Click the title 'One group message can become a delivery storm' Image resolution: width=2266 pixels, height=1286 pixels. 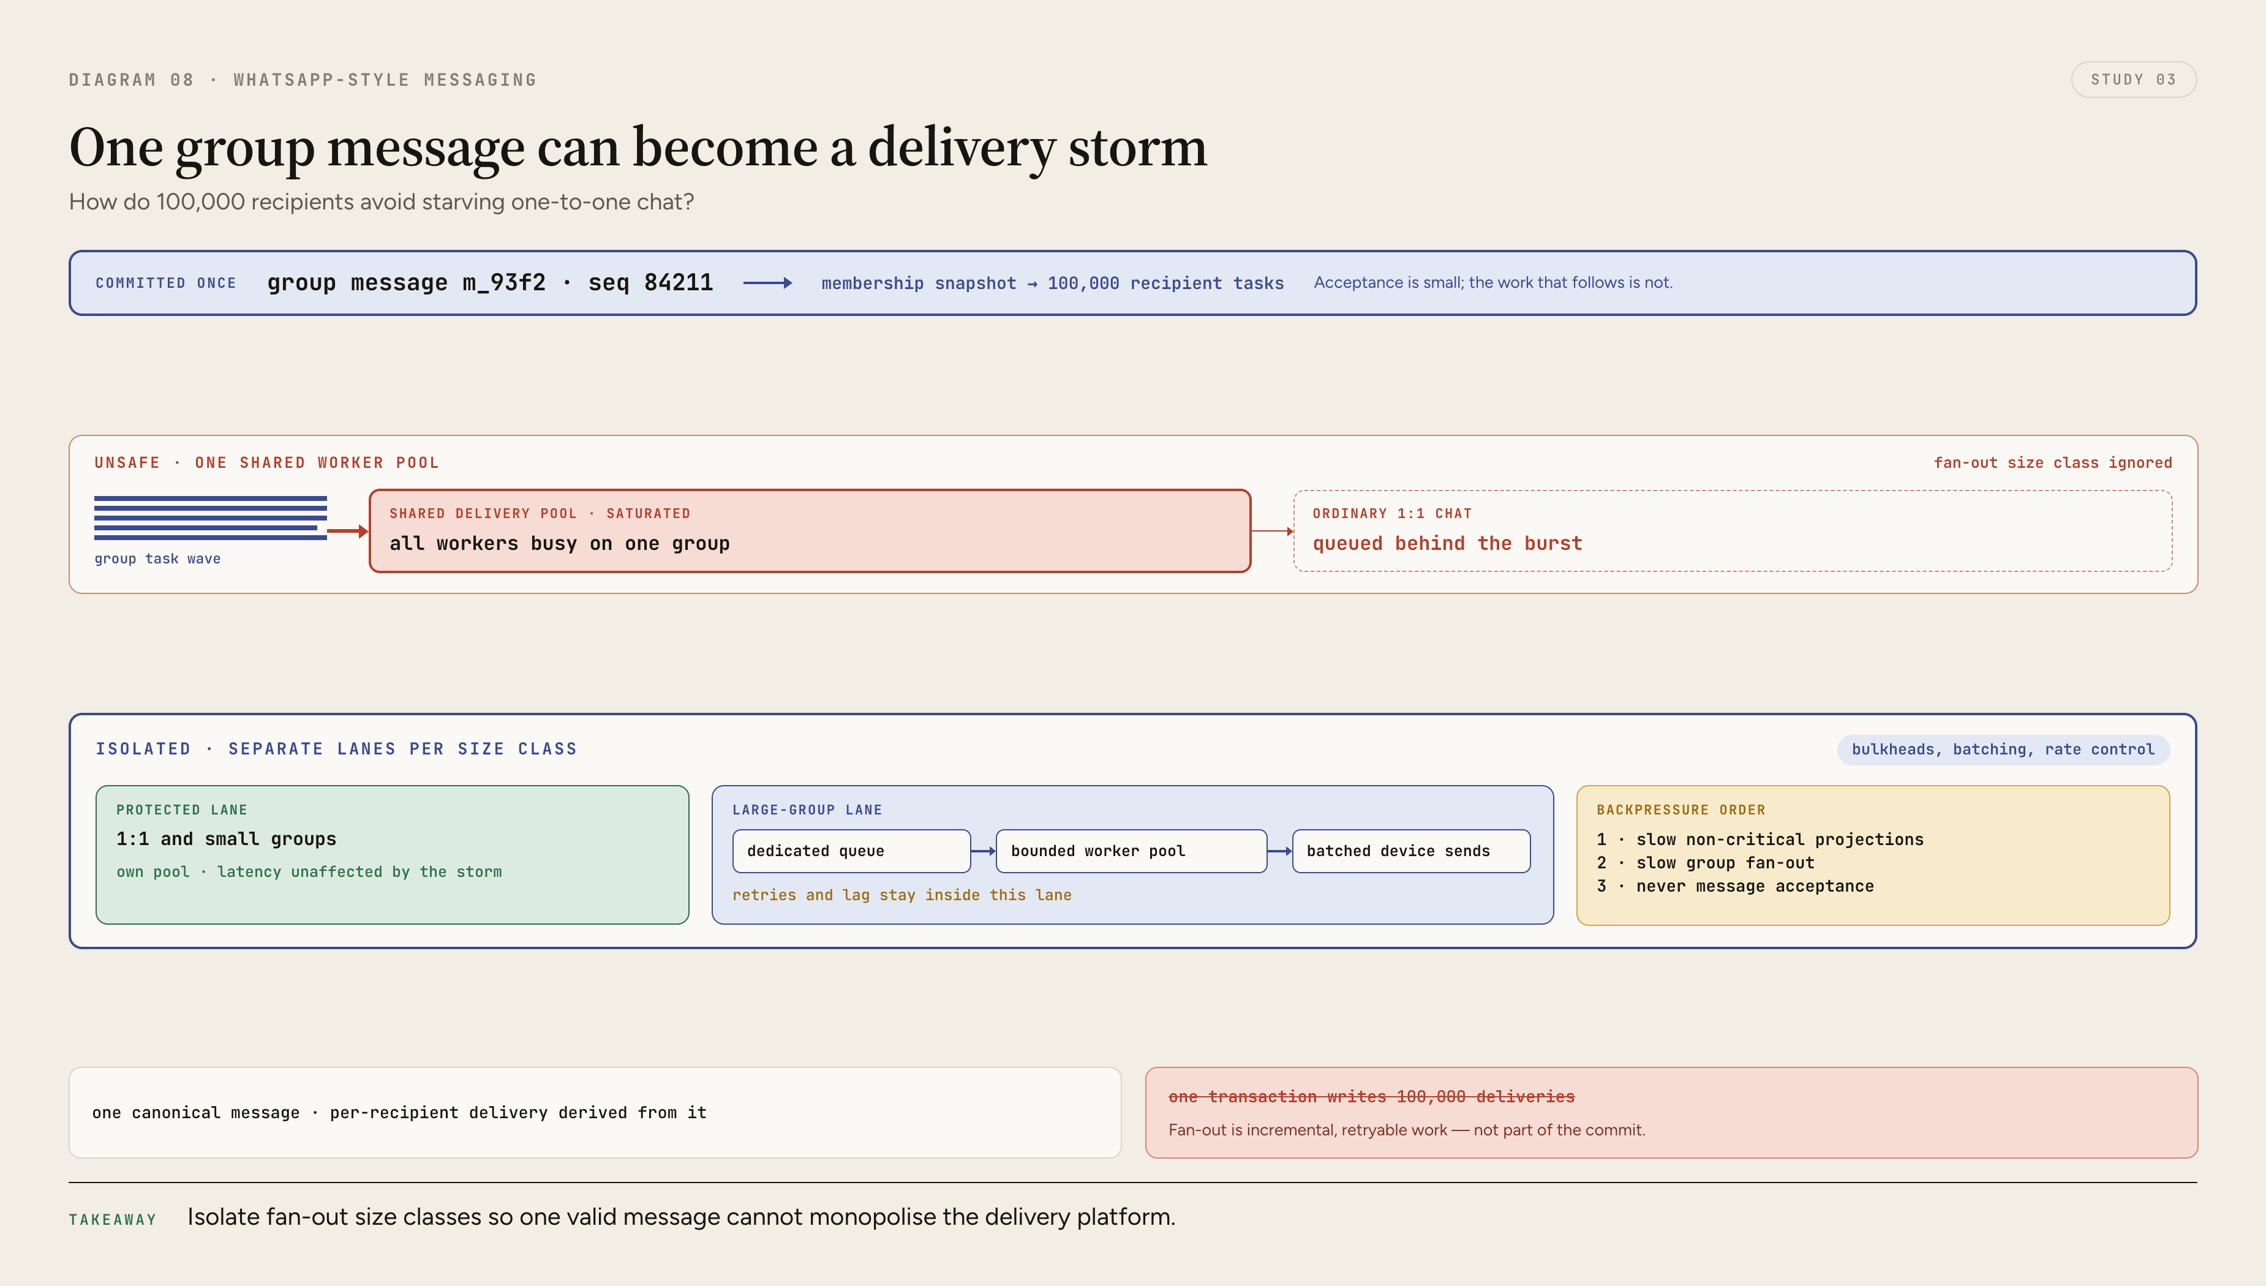click(638, 146)
